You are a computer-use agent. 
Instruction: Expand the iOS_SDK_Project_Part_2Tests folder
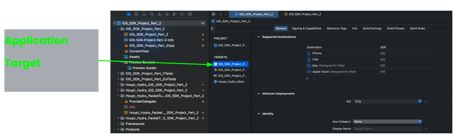click(118, 74)
